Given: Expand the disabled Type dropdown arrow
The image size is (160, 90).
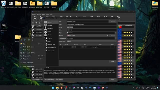Looking at the screenshot, I should click(115, 33).
